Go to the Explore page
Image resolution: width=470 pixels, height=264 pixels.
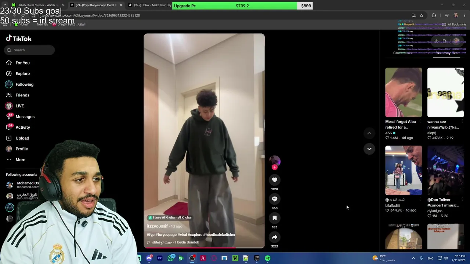pos(18,74)
